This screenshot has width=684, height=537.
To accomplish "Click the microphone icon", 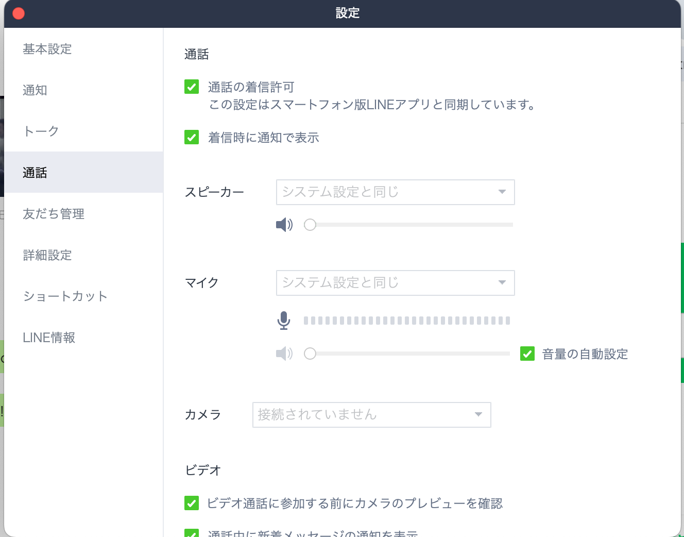I will [x=283, y=321].
